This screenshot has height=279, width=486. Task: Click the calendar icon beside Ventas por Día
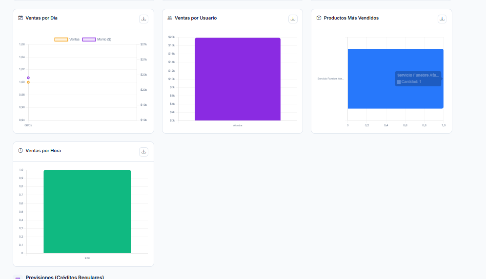pyautogui.click(x=20, y=18)
